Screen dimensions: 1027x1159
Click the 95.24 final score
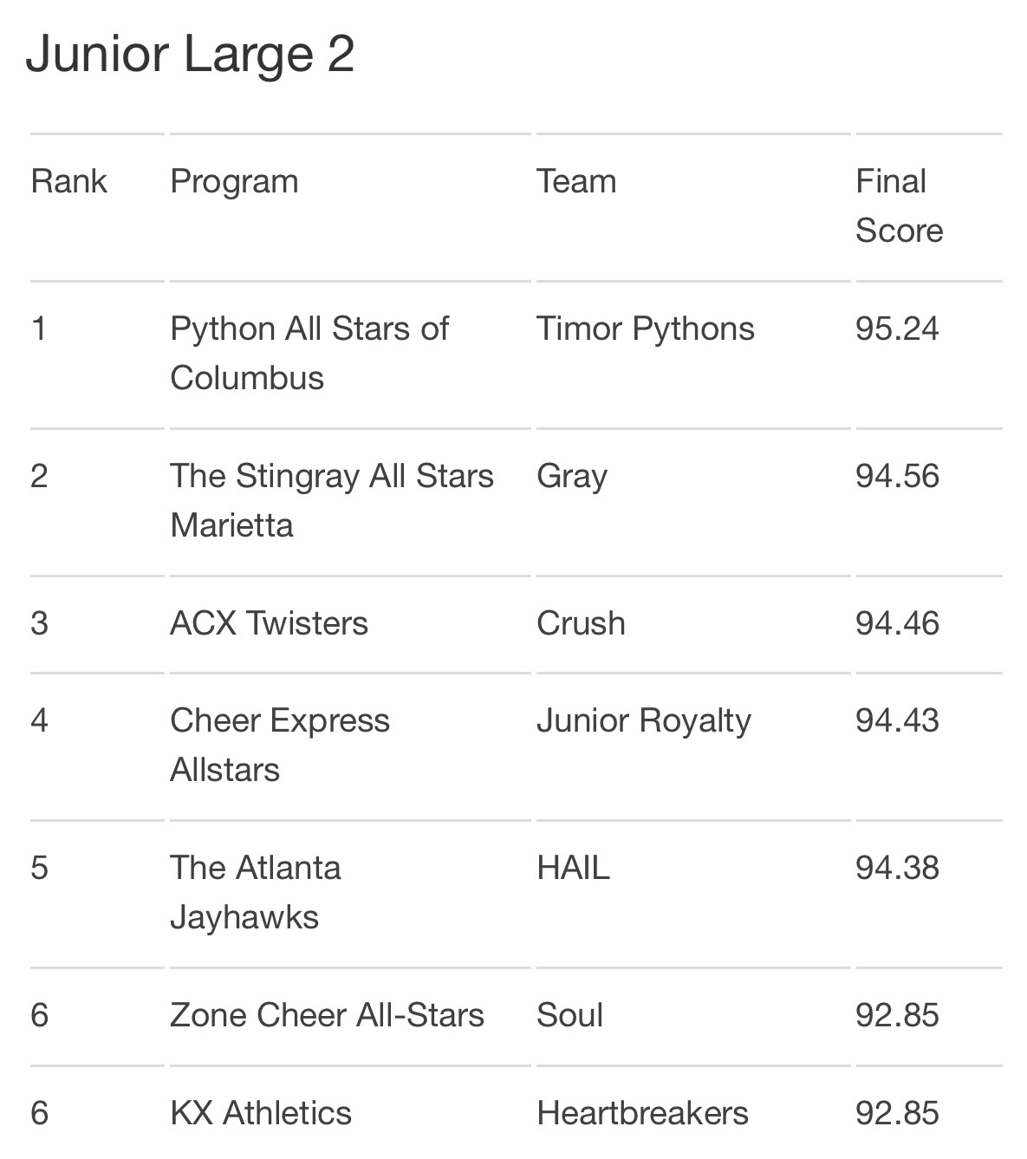tap(897, 329)
